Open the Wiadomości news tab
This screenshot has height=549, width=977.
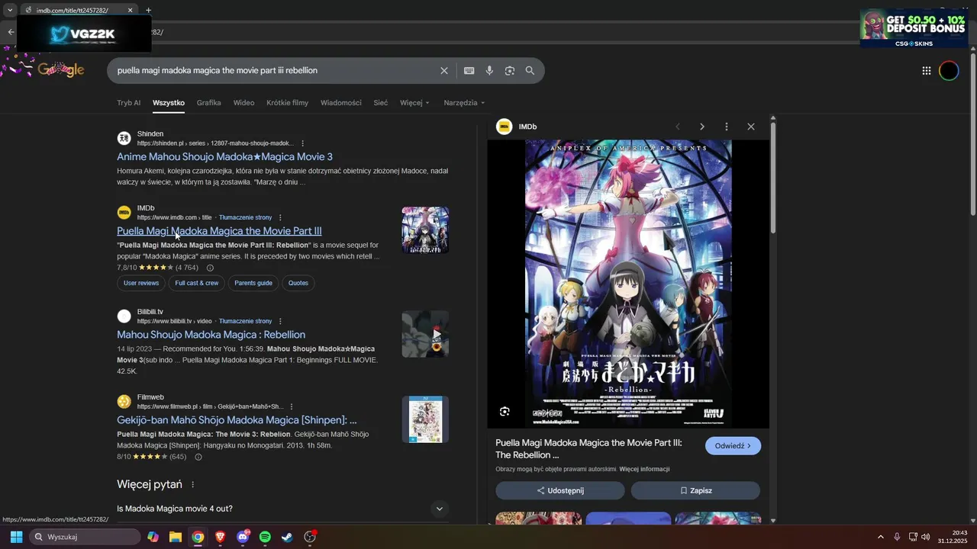tap(341, 103)
